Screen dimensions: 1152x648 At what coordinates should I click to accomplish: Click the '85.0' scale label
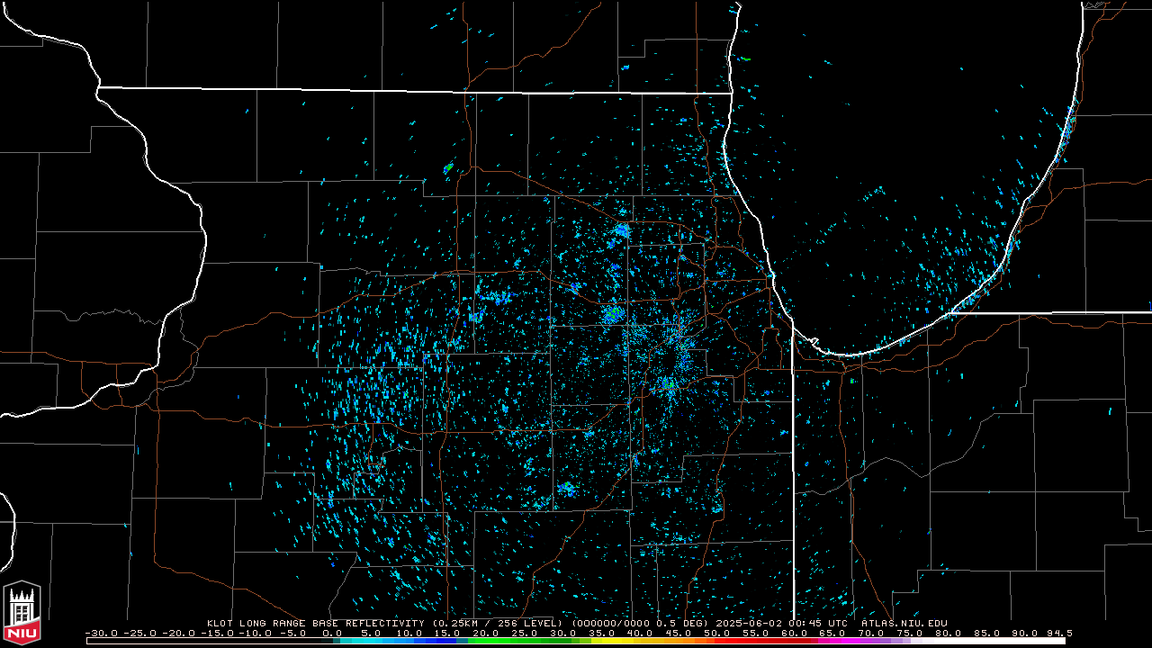pyautogui.click(x=987, y=633)
